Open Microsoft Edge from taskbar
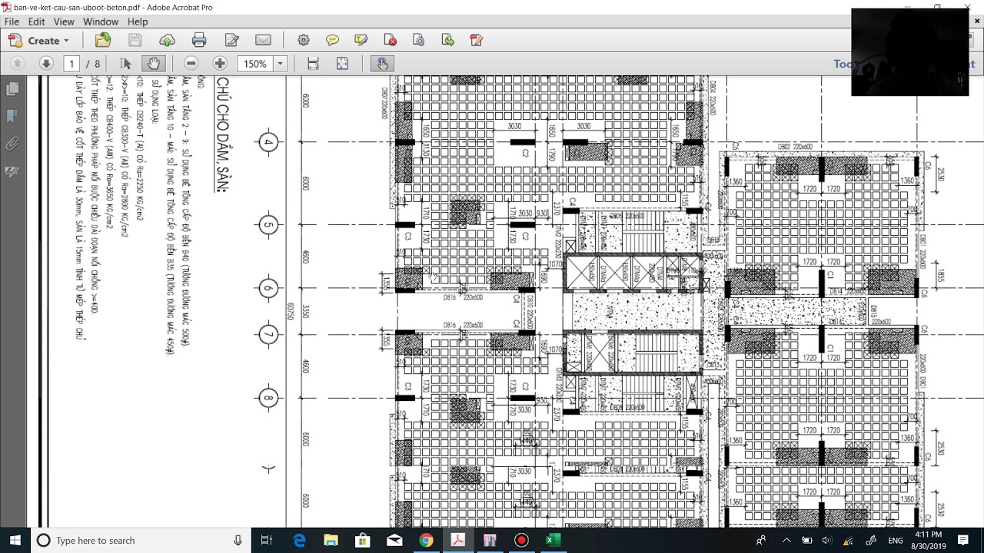 pos(300,541)
